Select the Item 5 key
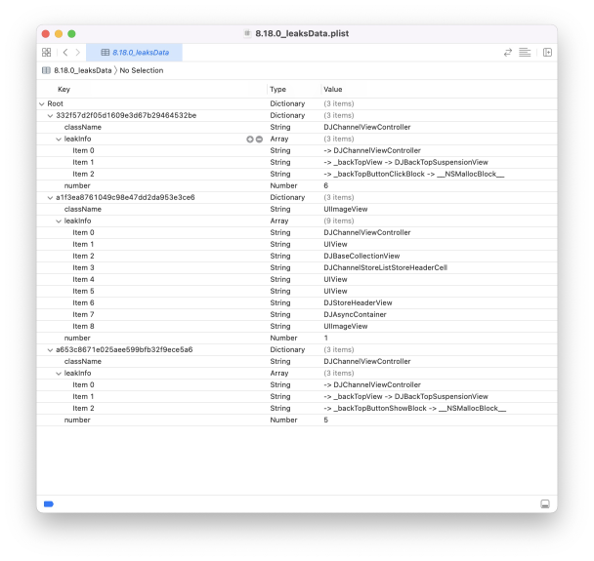 click(x=83, y=292)
